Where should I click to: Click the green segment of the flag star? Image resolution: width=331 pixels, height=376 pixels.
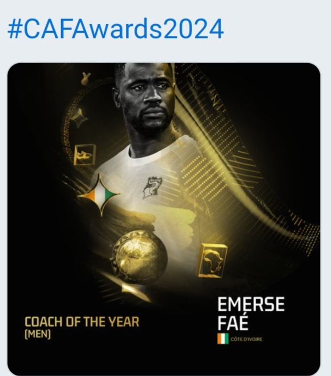pos(111,194)
